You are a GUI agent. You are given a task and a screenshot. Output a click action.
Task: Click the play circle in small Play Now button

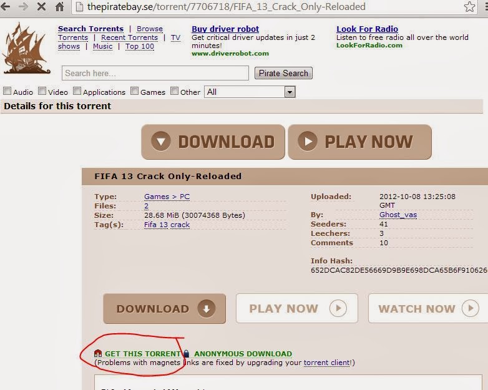tap(338, 308)
